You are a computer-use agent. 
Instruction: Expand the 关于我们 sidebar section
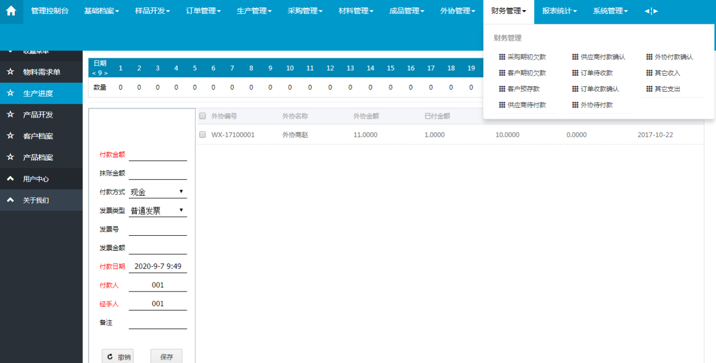pyautogui.click(x=10, y=200)
